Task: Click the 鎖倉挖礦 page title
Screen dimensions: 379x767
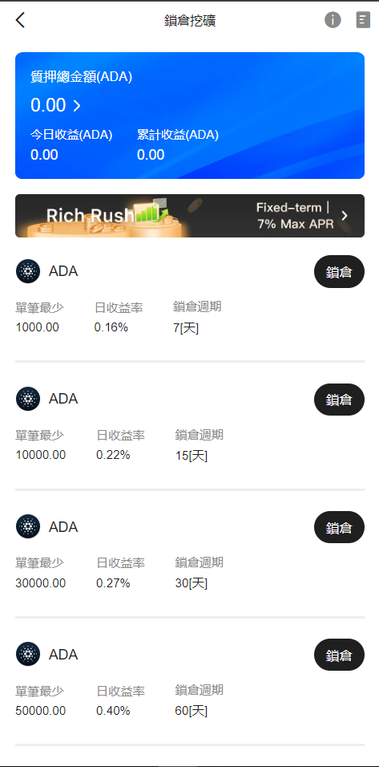Action: coord(189,21)
